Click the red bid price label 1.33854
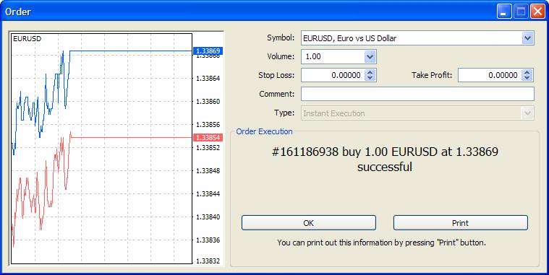The height and width of the screenshot is (275, 549). 208,137
